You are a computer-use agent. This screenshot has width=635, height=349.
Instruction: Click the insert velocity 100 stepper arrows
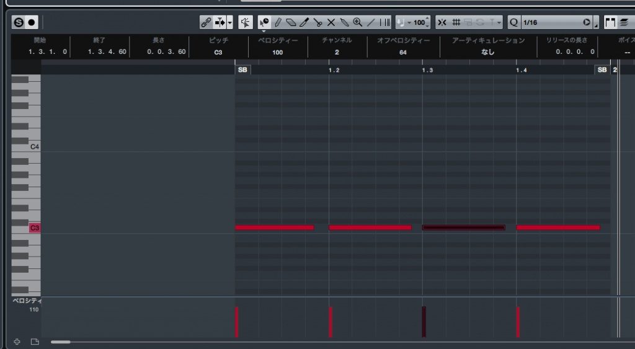pyautogui.click(x=428, y=22)
